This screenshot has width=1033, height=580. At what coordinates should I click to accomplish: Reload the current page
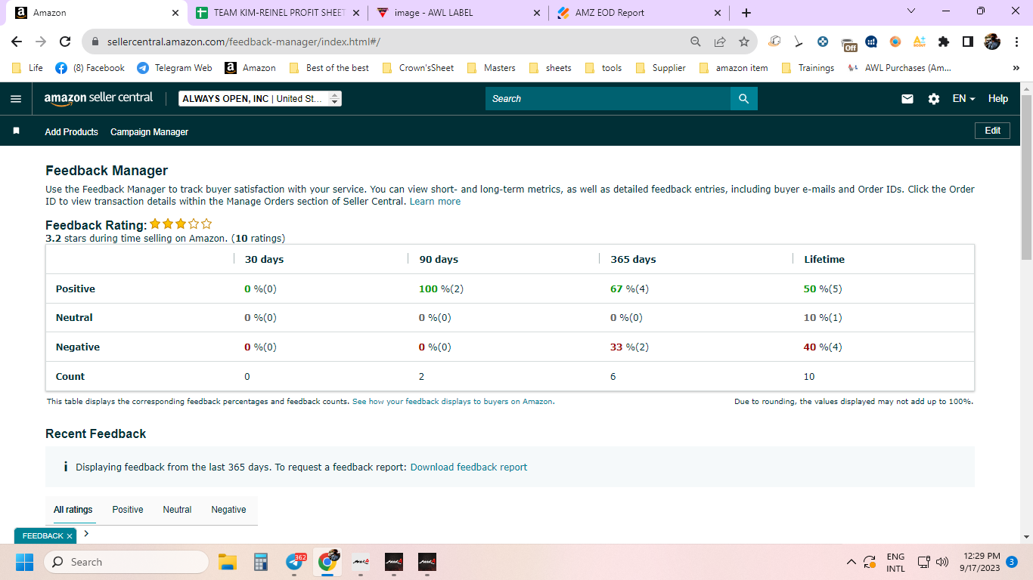pos(65,42)
